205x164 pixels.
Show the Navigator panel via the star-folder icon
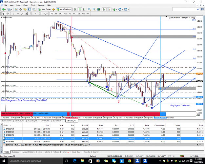tap(25, 9)
